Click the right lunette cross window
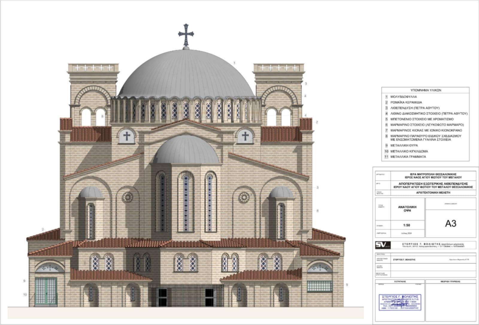 [x=245, y=136]
